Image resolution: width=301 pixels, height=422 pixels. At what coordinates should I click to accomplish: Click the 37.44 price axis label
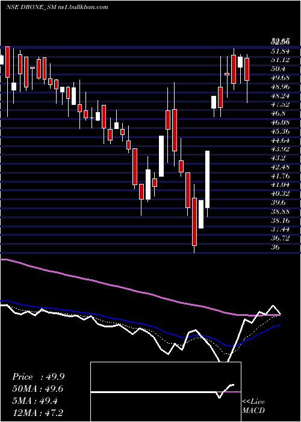281,229
